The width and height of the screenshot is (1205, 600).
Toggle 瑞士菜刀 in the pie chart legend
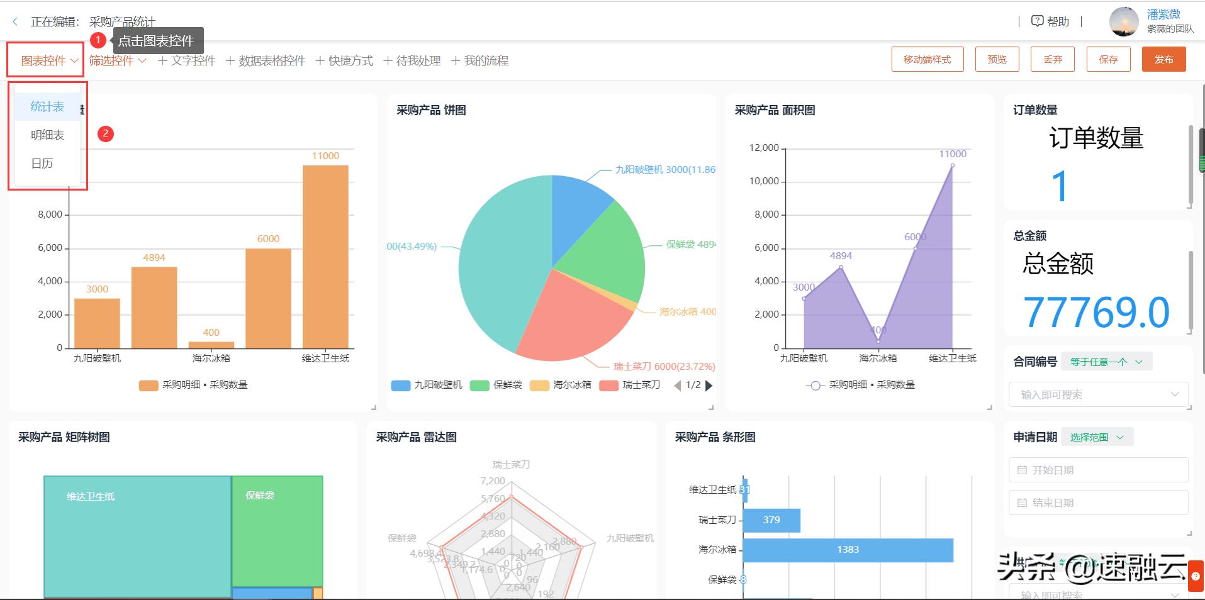coord(640,385)
